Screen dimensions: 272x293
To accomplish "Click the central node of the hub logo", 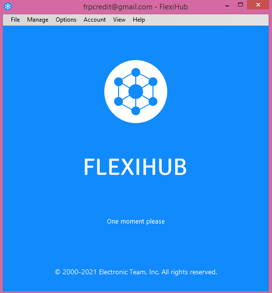I will point(136,92).
